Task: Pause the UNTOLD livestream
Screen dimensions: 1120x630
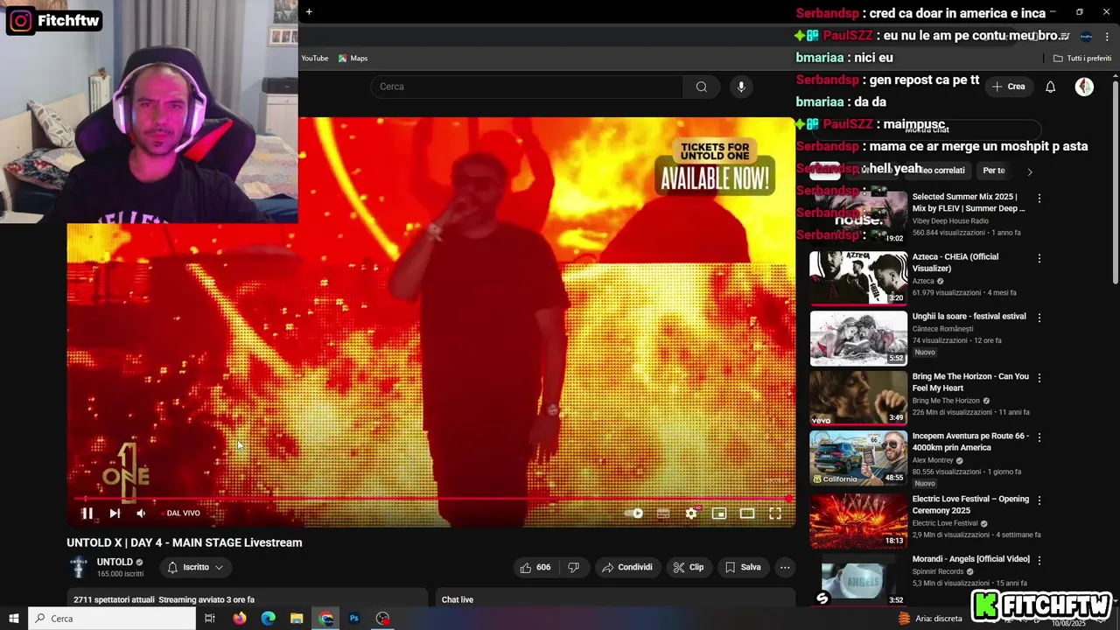Action: 87,514
